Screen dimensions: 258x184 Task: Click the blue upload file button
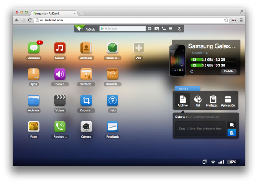click(x=232, y=133)
